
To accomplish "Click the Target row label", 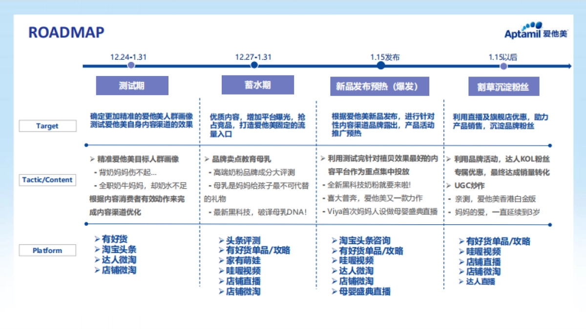I will [47, 126].
